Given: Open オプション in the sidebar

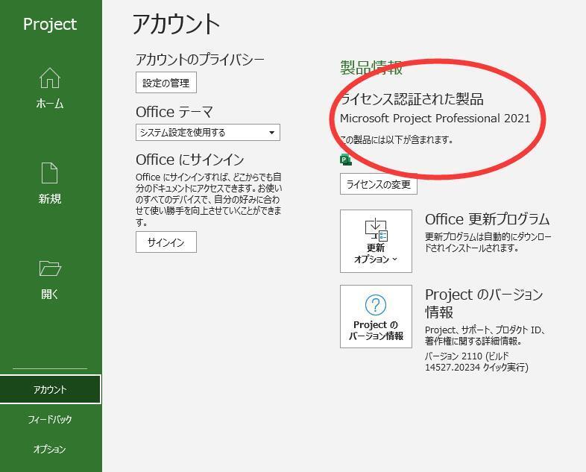Looking at the screenshot, I should click(50, 449).
